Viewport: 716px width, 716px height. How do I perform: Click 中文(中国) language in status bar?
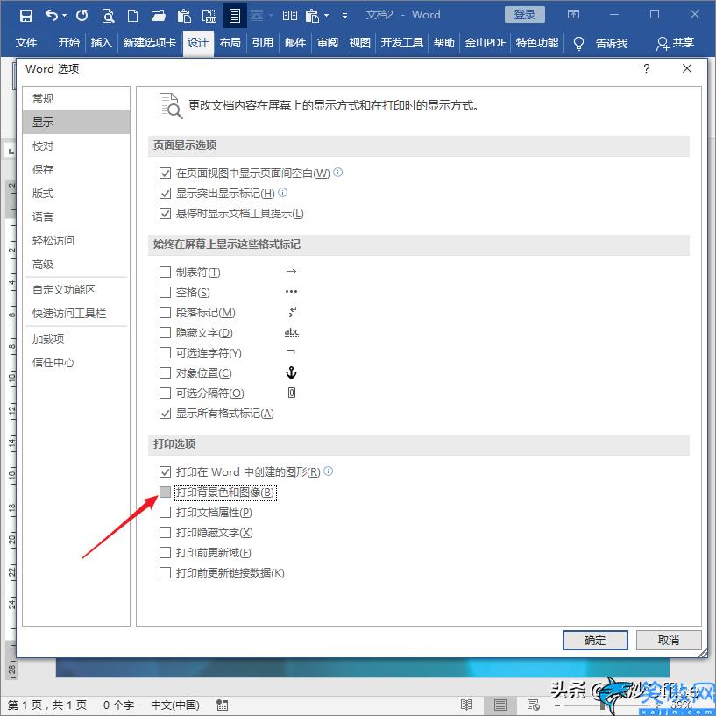175,705
